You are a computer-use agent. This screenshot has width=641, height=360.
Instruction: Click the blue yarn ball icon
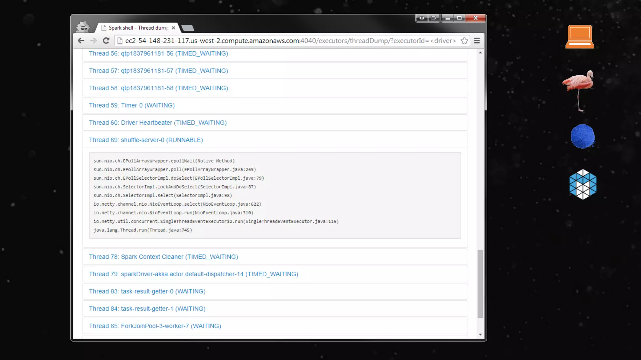[x=582, y=137]
